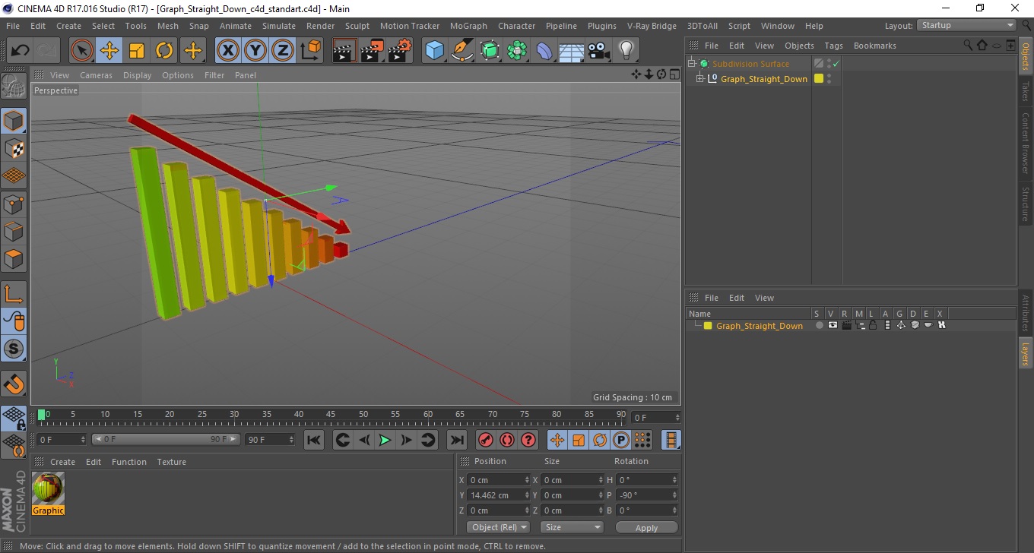Enable Axis mode icon
Screen dimensions: 1034x553
pyautogui.click(x=14, y=294)
